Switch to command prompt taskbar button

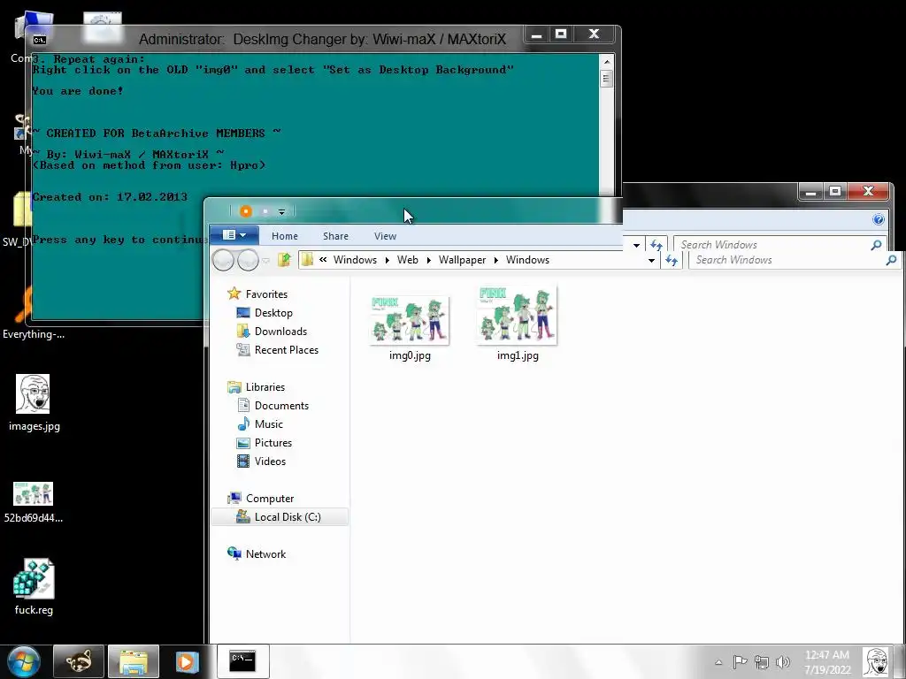(242, 661)
